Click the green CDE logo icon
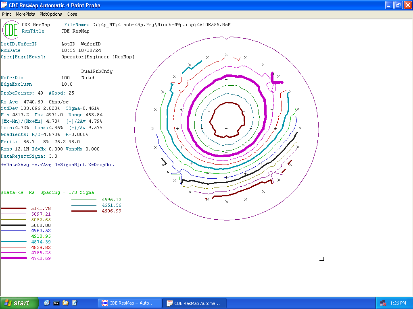The width and height of the screenshot is (413, 309). pos(10,29)
